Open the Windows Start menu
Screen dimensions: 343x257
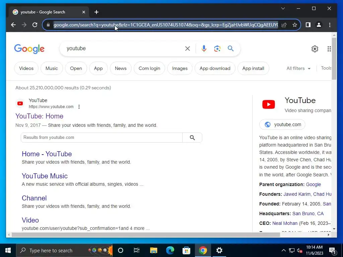click(x=8, y=250)
